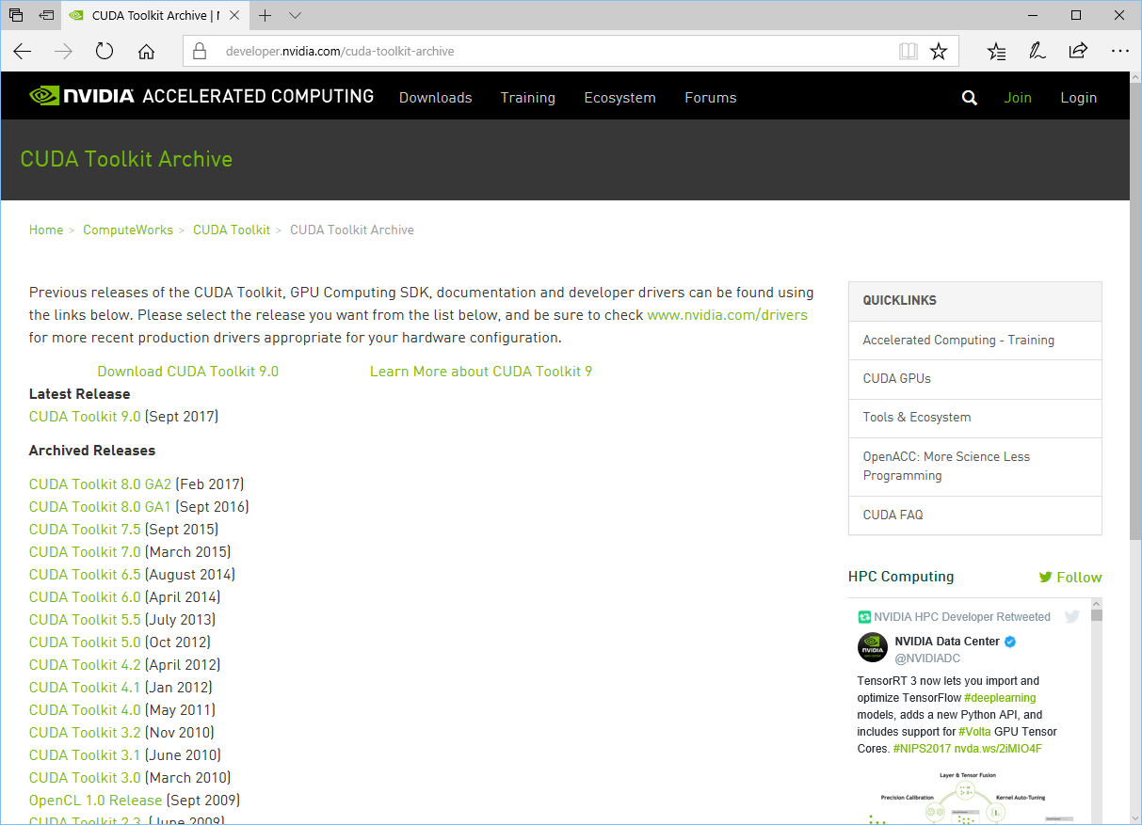The height and width of the screenshot is (825, 1142).
Task: Click the Twitter Follow button
Action: point(1070,578)
